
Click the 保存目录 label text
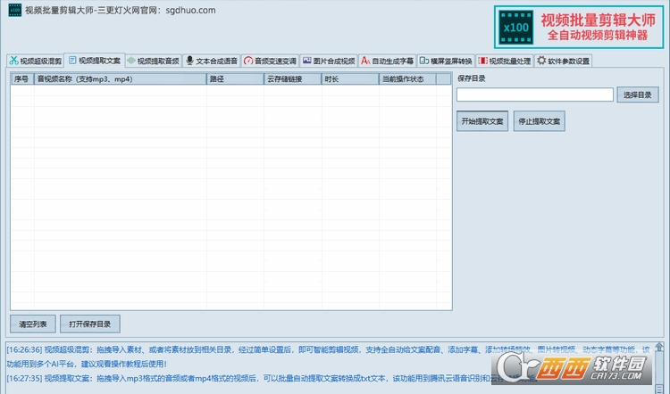472,78
